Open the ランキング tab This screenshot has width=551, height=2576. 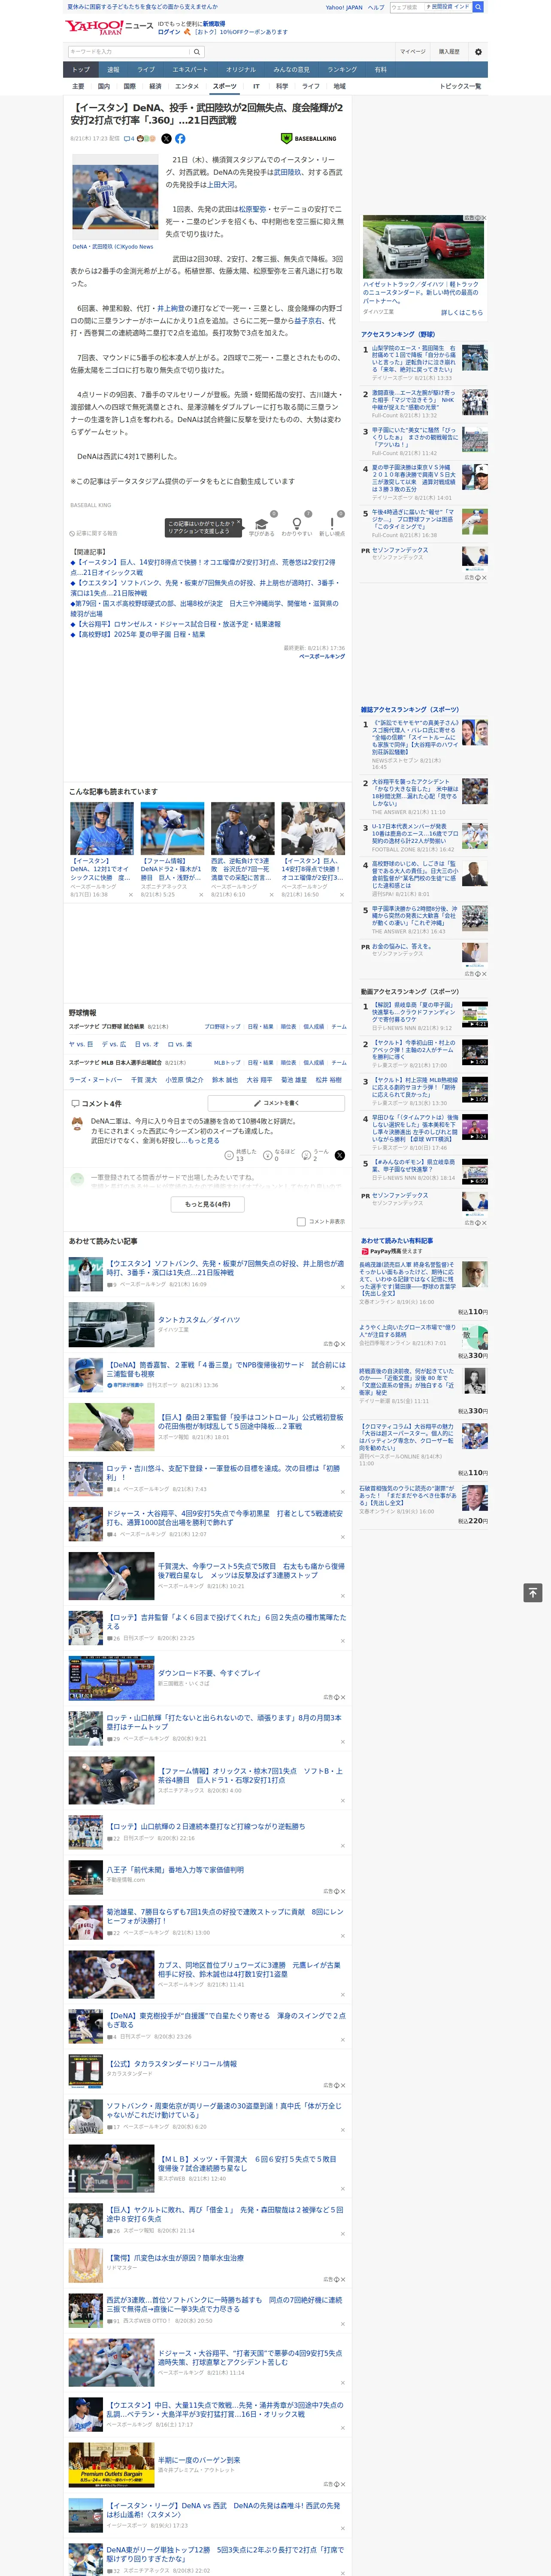pos(342,70)
